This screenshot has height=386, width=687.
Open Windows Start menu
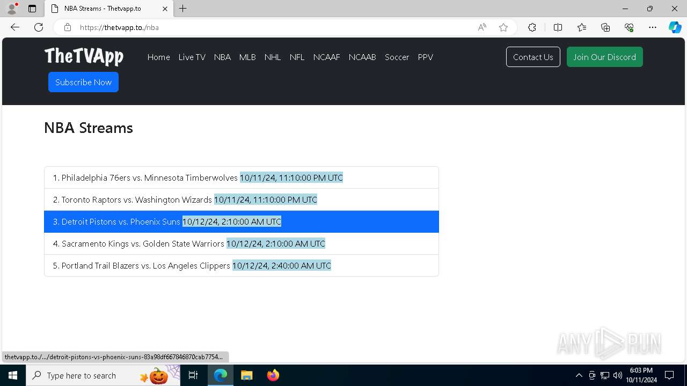[13, 375]
